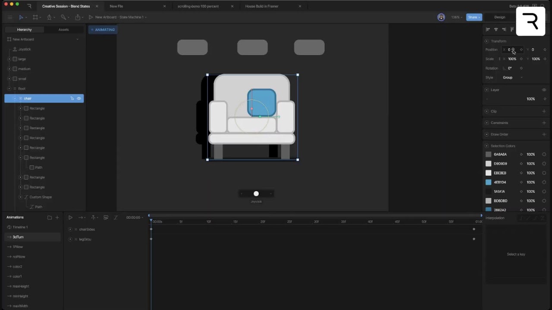Choose the Bone tool in toolbar
552x310 pixels.
[63, 17]
